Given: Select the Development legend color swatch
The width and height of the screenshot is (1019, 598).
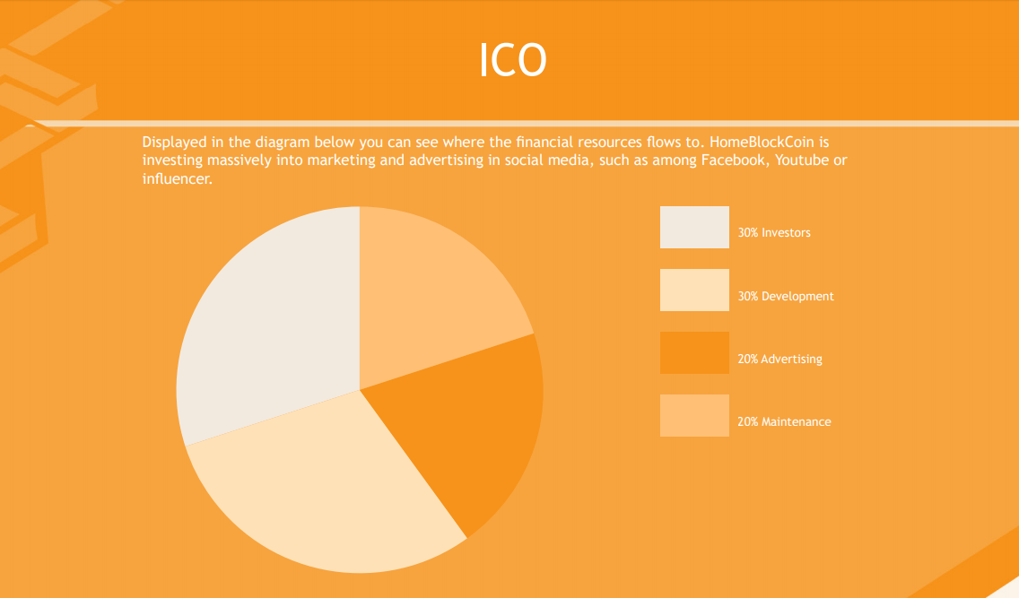Looking at the screenshot, I should (694, 290).
